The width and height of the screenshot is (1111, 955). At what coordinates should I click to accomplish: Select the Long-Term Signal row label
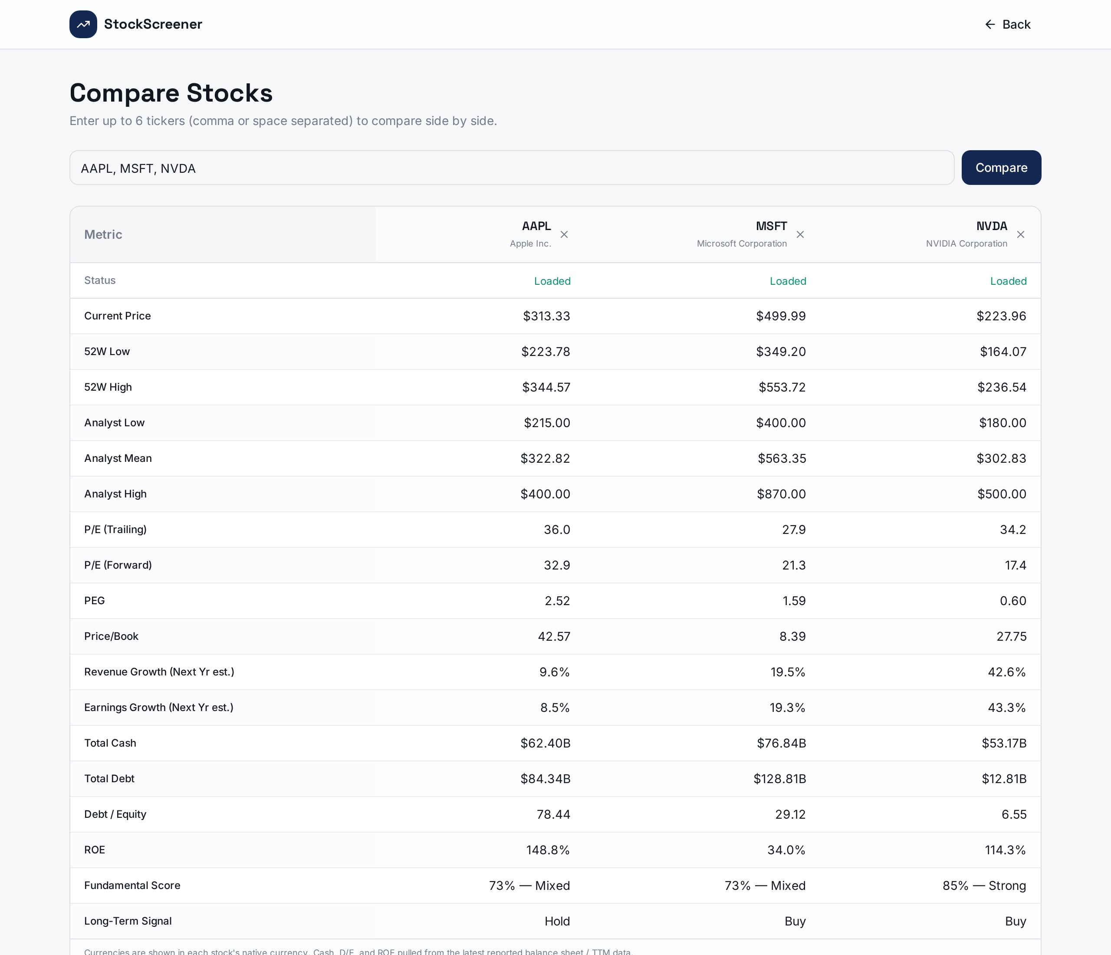pyautogui.click(x=128, y=921)
